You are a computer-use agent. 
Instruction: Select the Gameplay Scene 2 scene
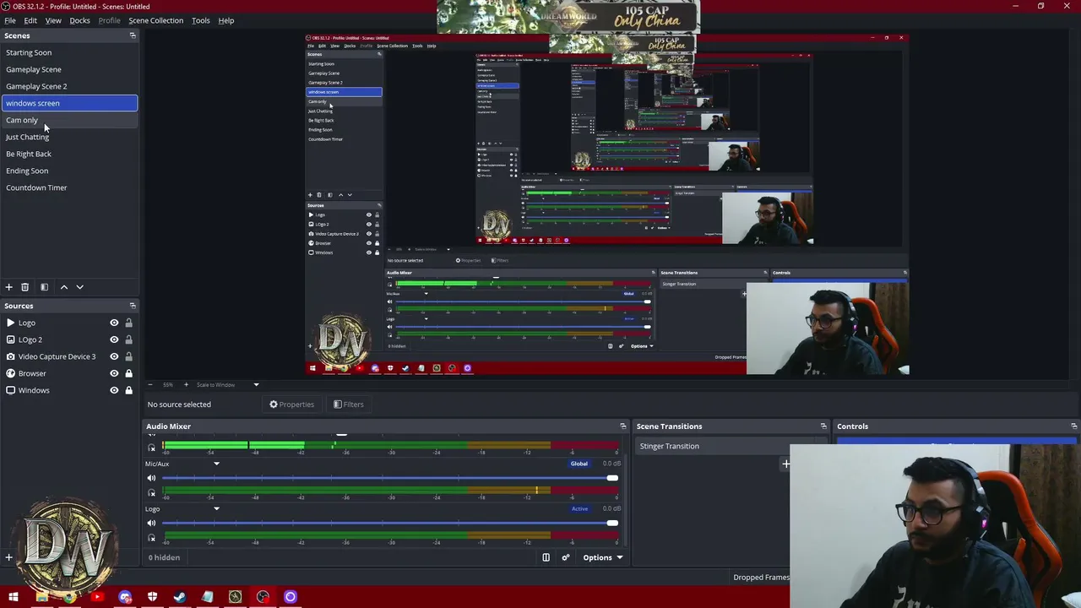click(x=69, y=86)
